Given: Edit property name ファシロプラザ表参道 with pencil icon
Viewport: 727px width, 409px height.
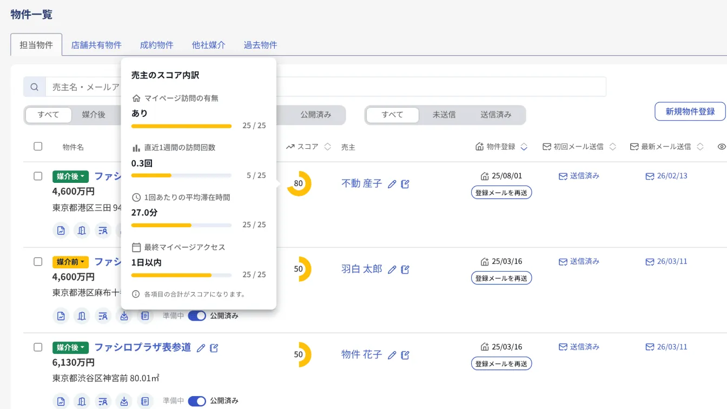Looking at the screenshot, I should pyautogui.click(x=201, y=348).
